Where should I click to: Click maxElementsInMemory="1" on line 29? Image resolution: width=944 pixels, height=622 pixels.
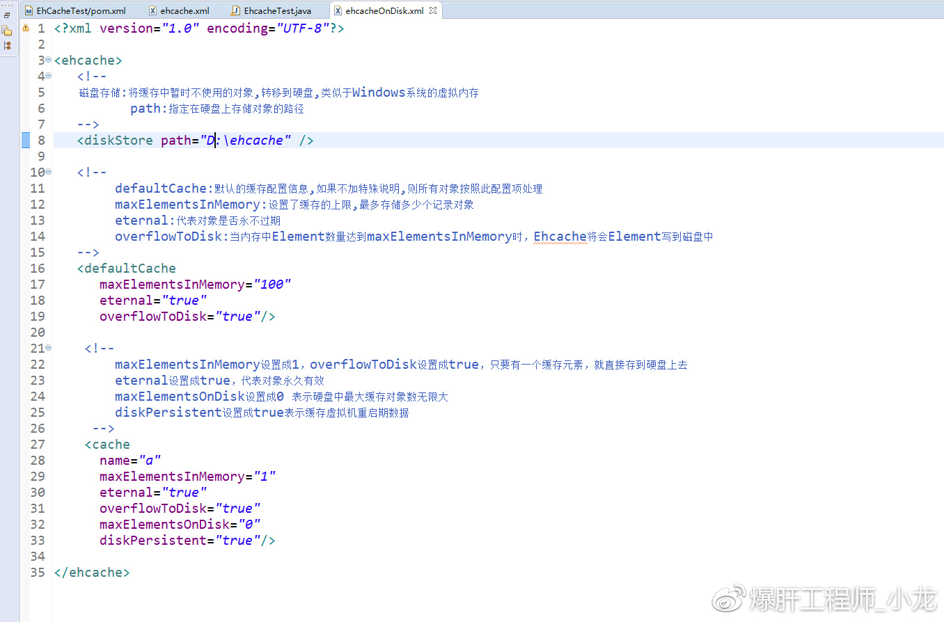point(187,477)
